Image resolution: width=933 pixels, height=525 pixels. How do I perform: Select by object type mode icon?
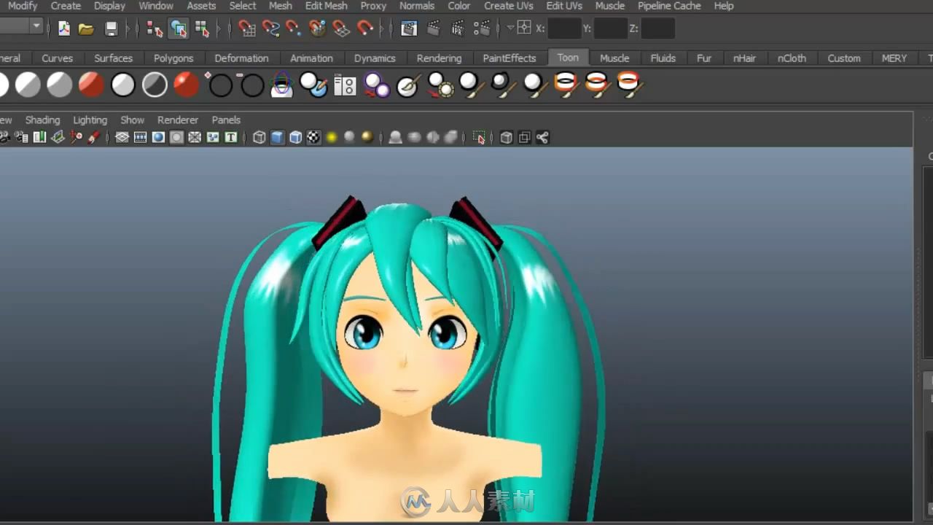tap(179, 29)
